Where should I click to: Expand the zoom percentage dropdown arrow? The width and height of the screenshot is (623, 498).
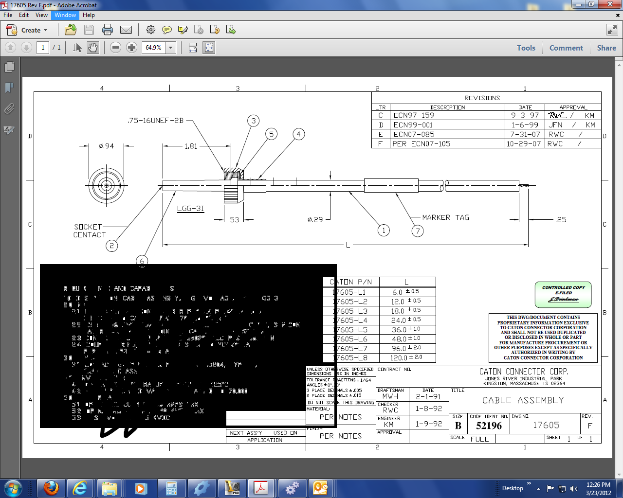171,48
